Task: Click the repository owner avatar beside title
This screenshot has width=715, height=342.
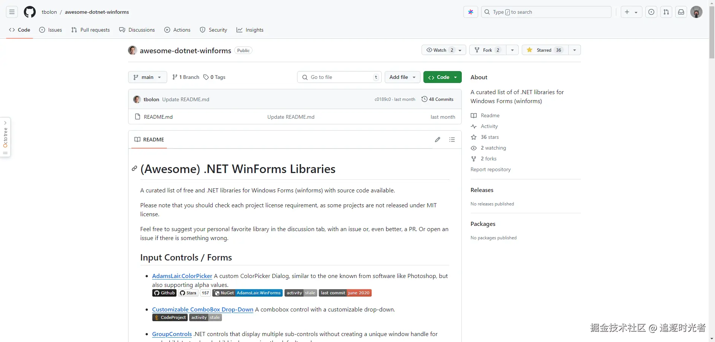Action: coord(133,50)
